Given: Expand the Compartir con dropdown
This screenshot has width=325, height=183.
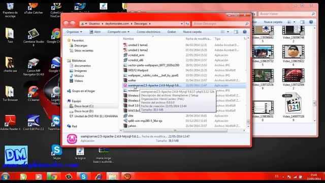Looking at the screenshot, I should point(118,32).
